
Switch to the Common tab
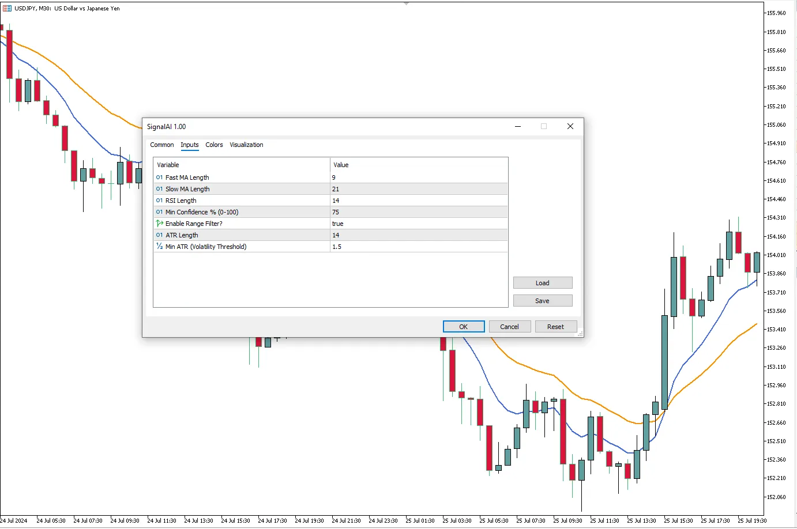(x=161, y=145)
